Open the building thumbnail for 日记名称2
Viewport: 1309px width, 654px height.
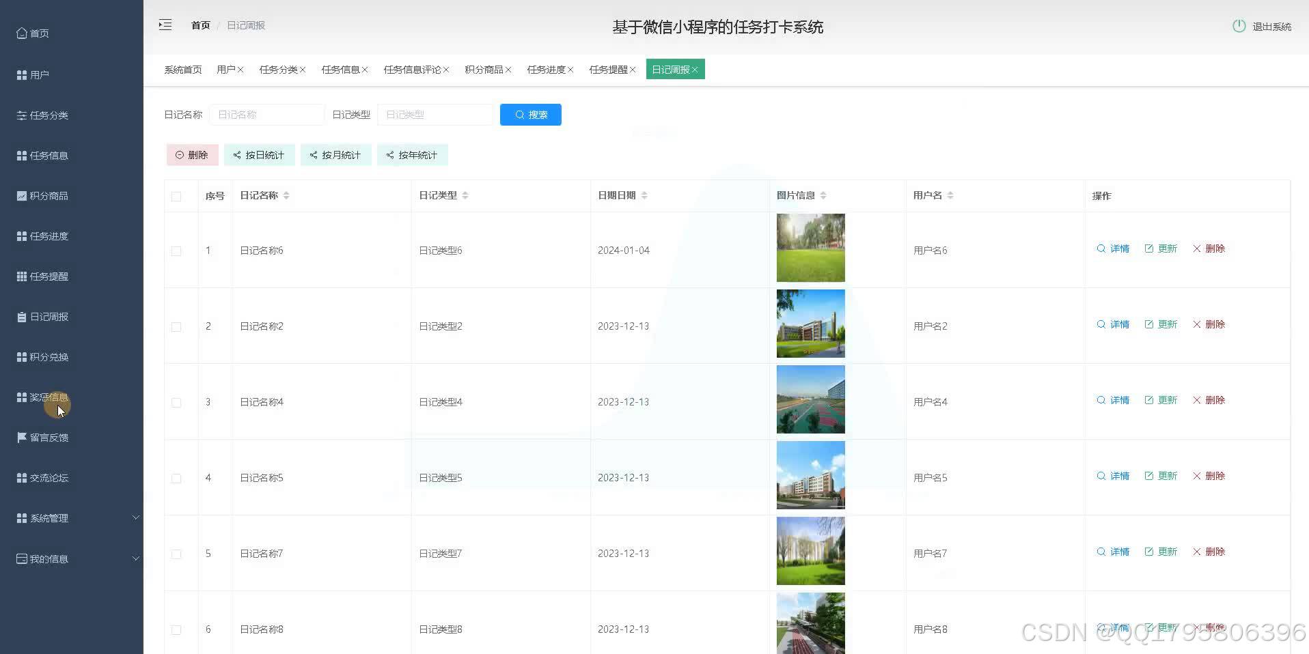point(811,324)
